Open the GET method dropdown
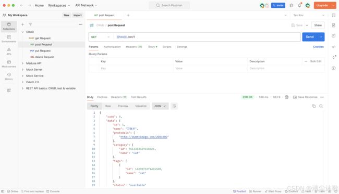The image size is (339, 194). coord(101,37)
